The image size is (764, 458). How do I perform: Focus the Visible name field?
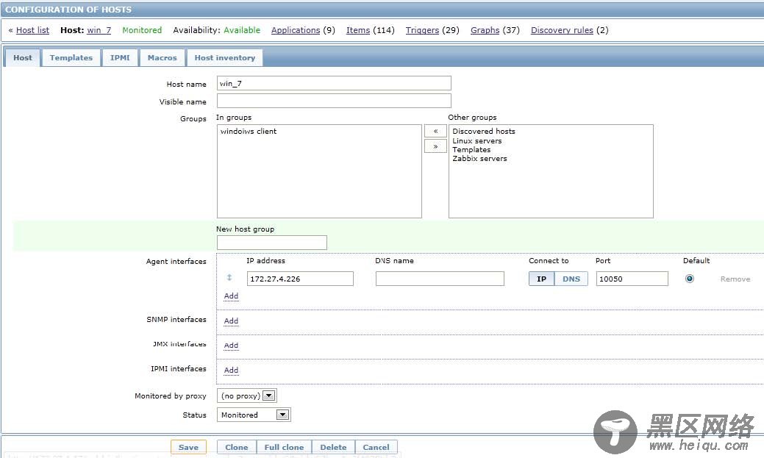click(334, 101)
